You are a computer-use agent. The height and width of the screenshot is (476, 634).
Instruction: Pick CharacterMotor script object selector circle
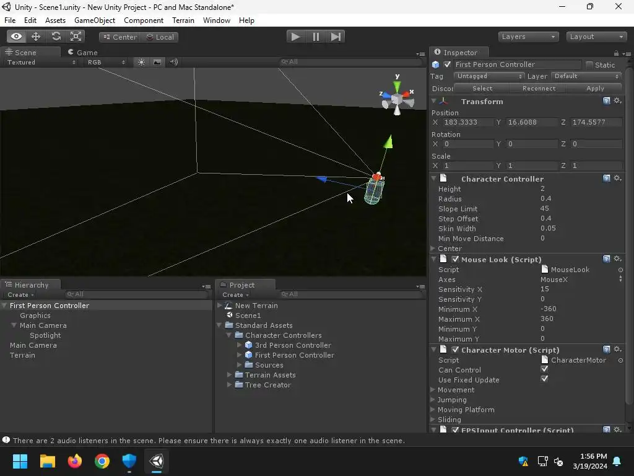(x=620, y=361)
